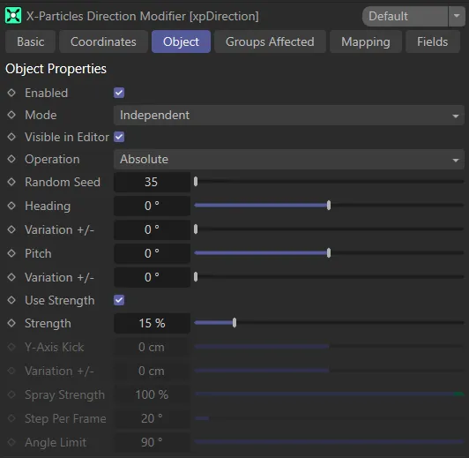Toggle keyframe diamond for Visible in Editor
469x458 pixels.
[x=11, y=137]
